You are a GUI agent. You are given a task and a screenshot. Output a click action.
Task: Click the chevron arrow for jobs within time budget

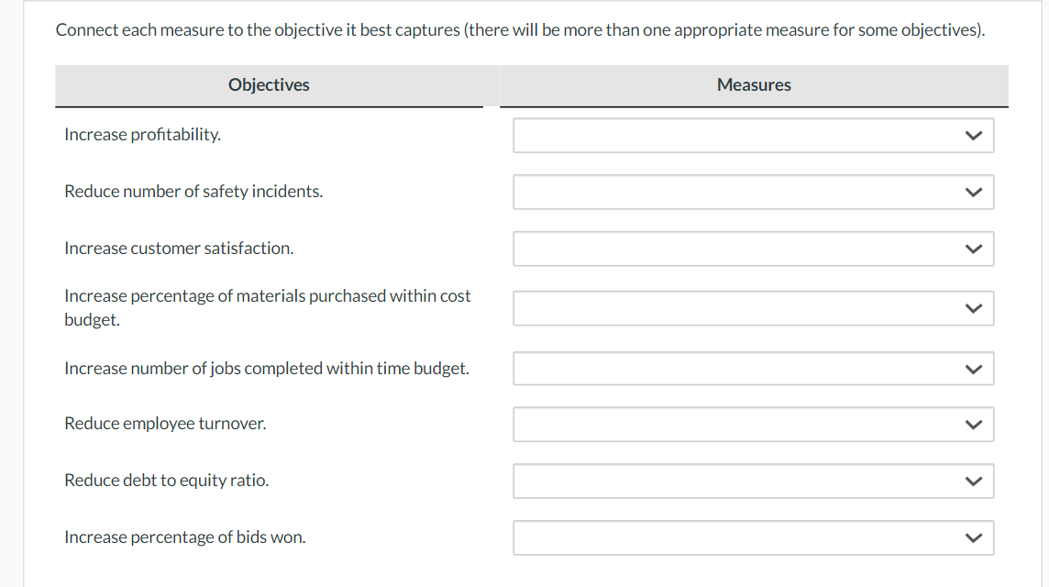click(974, 370)
